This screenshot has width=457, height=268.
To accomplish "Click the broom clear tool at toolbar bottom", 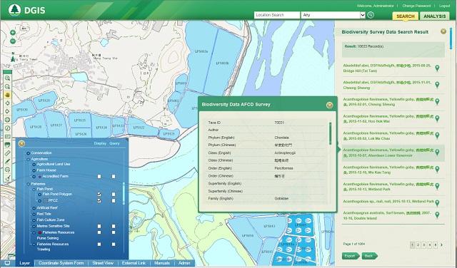I will click(x=8, y=178).
